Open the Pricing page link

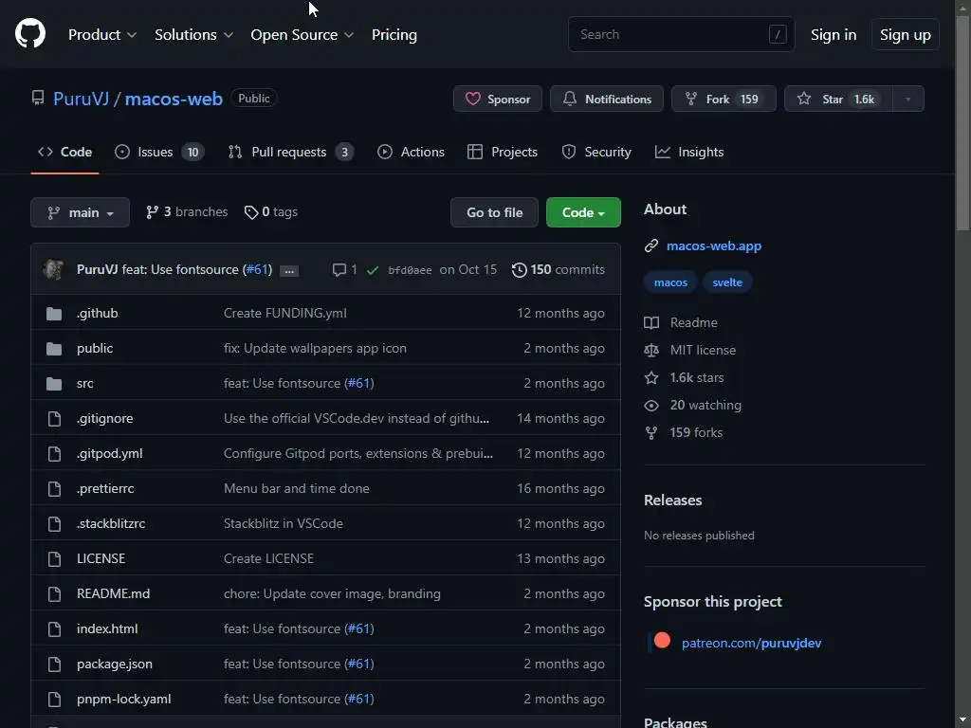coord(394,35)
